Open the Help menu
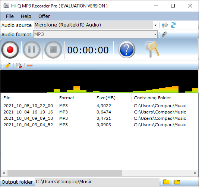Viewport: 199px width, 187px height. coord(26,16)
